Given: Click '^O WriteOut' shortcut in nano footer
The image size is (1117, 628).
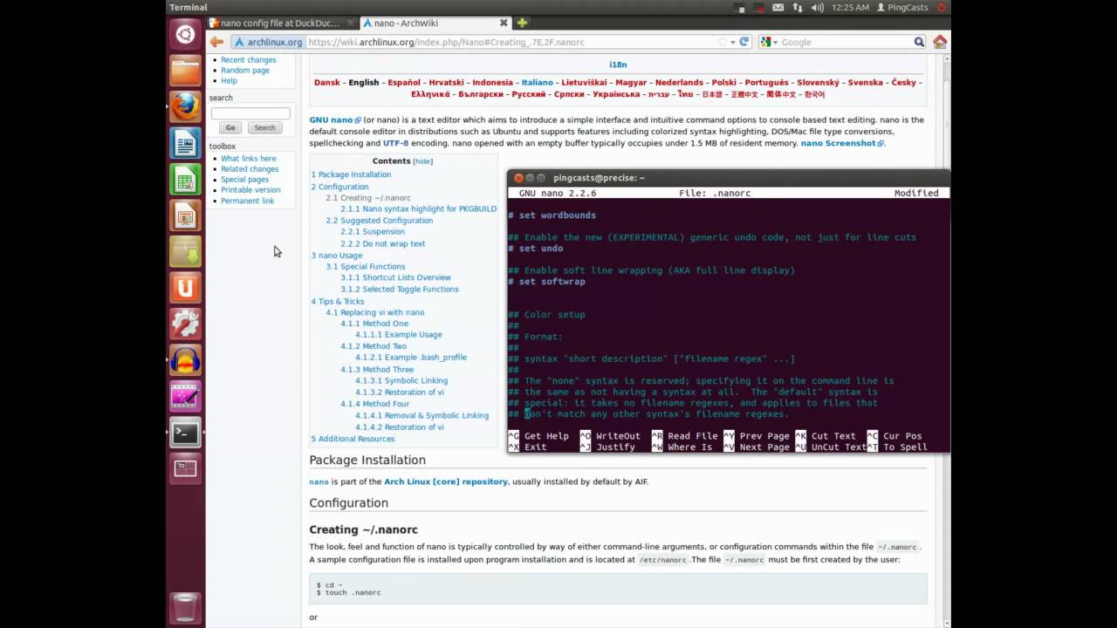Looking at the screenshot, I should 610,436.
